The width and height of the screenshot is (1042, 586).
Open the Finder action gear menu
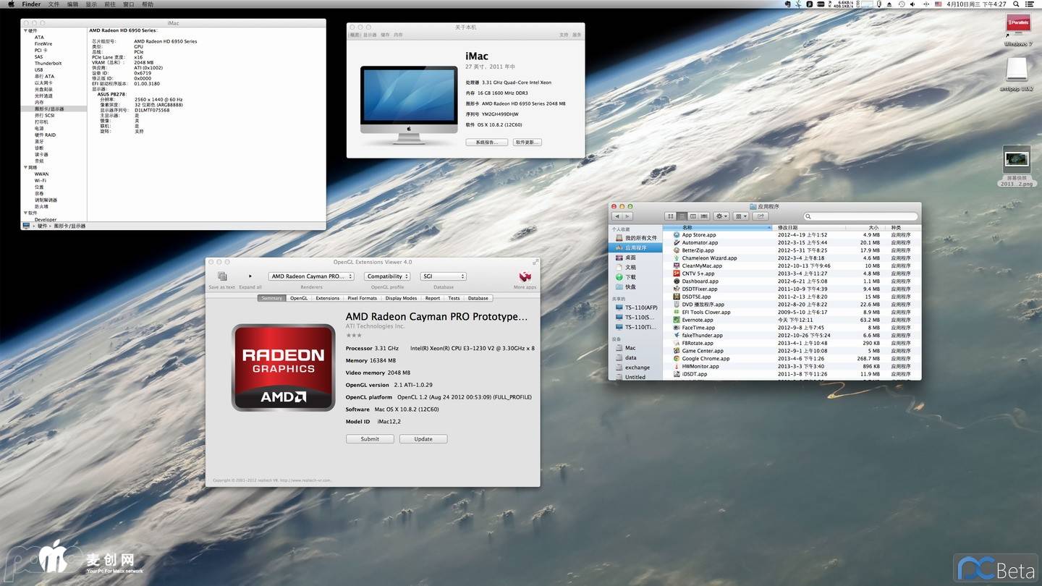click(x=721, y=216)
